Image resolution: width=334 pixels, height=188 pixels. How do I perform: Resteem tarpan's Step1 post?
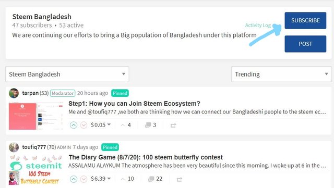tap(173, 126)
